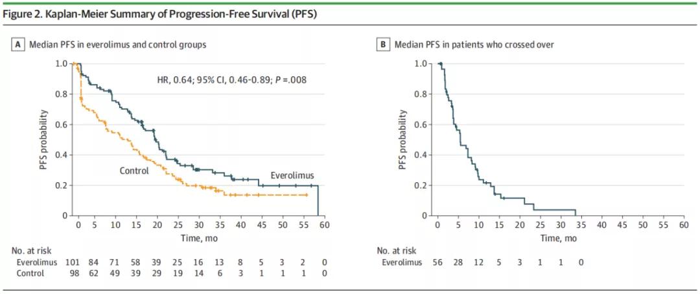Click the 'Time, mo' label under panel B

click(x=560, y=238)
